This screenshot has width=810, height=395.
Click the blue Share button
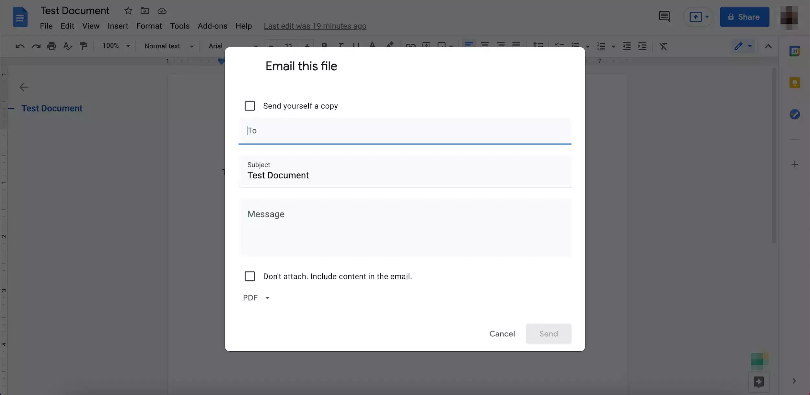click(x=744, y=17)
